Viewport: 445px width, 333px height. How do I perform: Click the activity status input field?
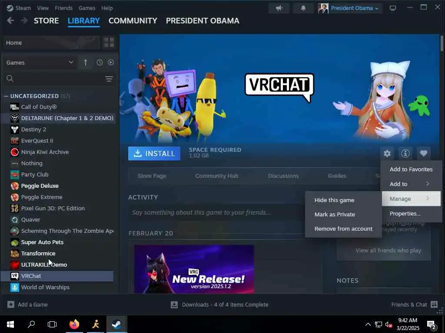click(x=217, y=212)
